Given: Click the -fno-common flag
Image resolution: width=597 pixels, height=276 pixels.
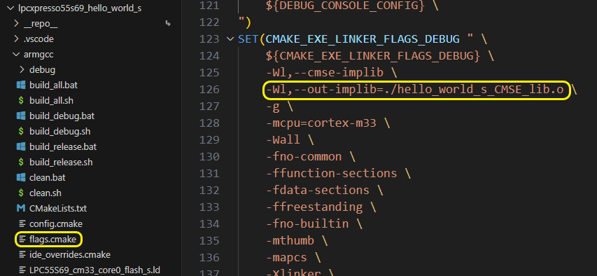Looking at the screenshot, I should 304,157.
